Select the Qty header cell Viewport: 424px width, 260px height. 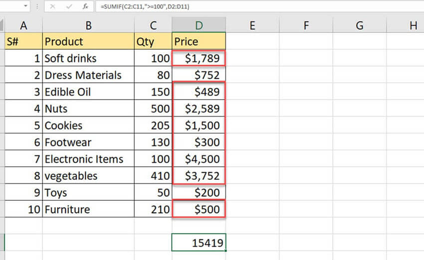pos(153,41)
